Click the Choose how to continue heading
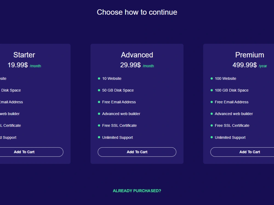The height and width of the screenshot is (205, 274). [x=137, y=12]
